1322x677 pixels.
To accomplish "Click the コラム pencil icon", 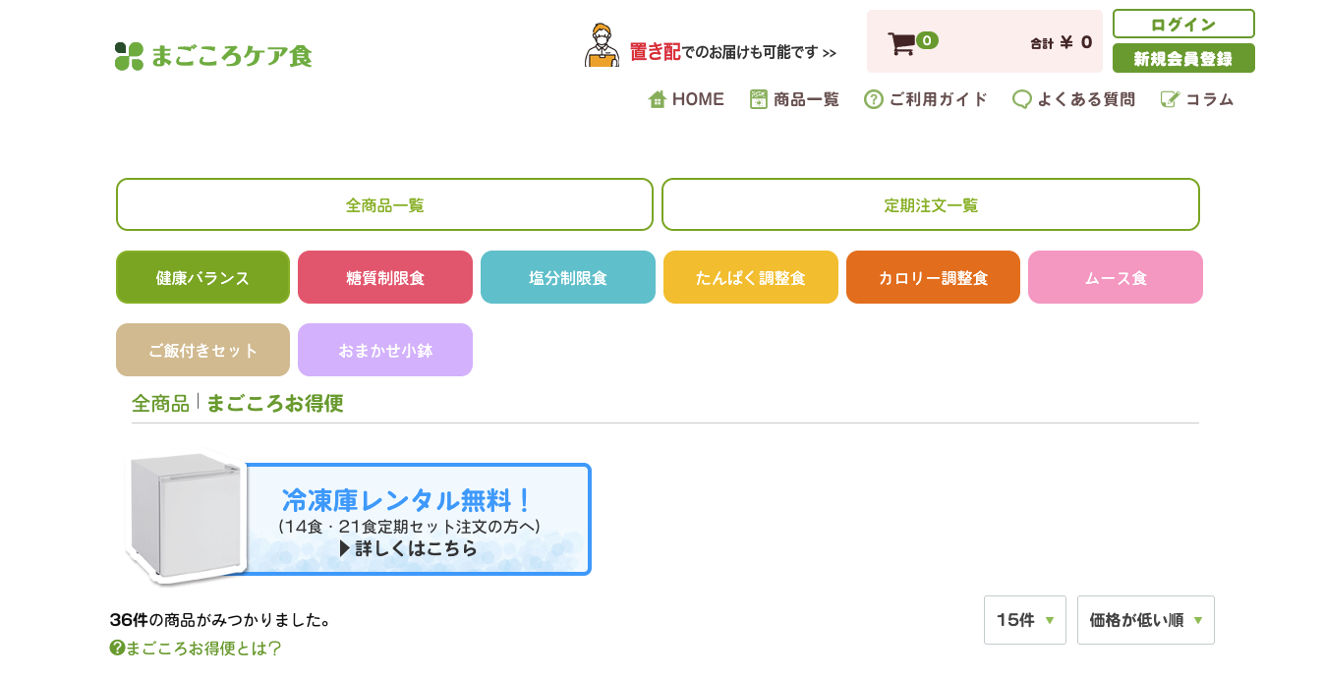I will pos(1168,98).
